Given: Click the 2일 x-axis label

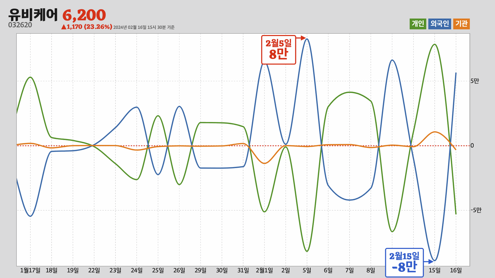Looking at the screenshot, I should [x=286, y=270].
